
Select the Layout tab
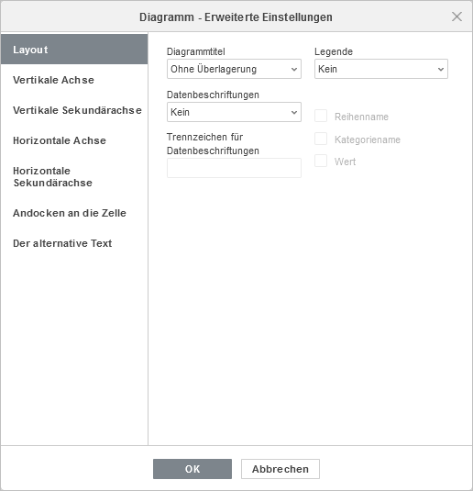74,50
